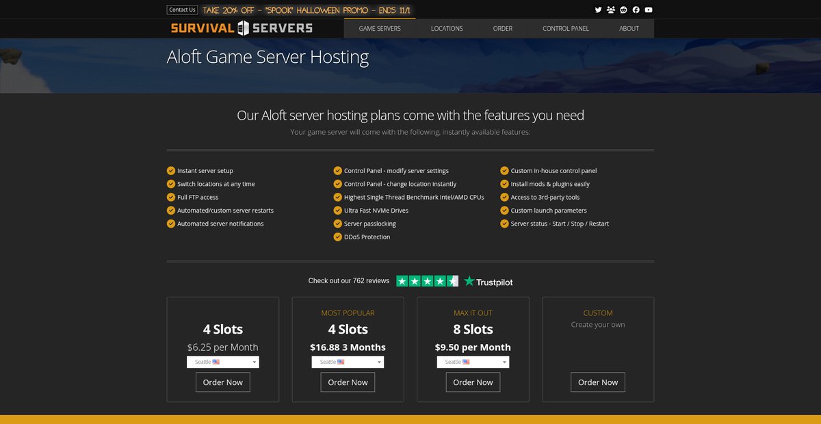Image resolution: width=821 pixels, height=424 pixels.
Task: Click the '$16.88 3 Months' price
Action: pos(348,347)
